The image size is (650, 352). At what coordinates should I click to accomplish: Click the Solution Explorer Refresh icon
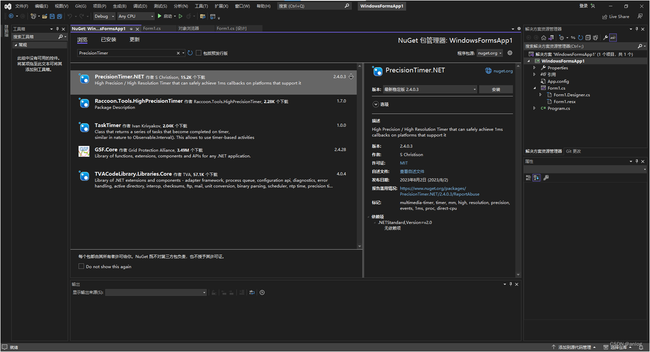580,37
